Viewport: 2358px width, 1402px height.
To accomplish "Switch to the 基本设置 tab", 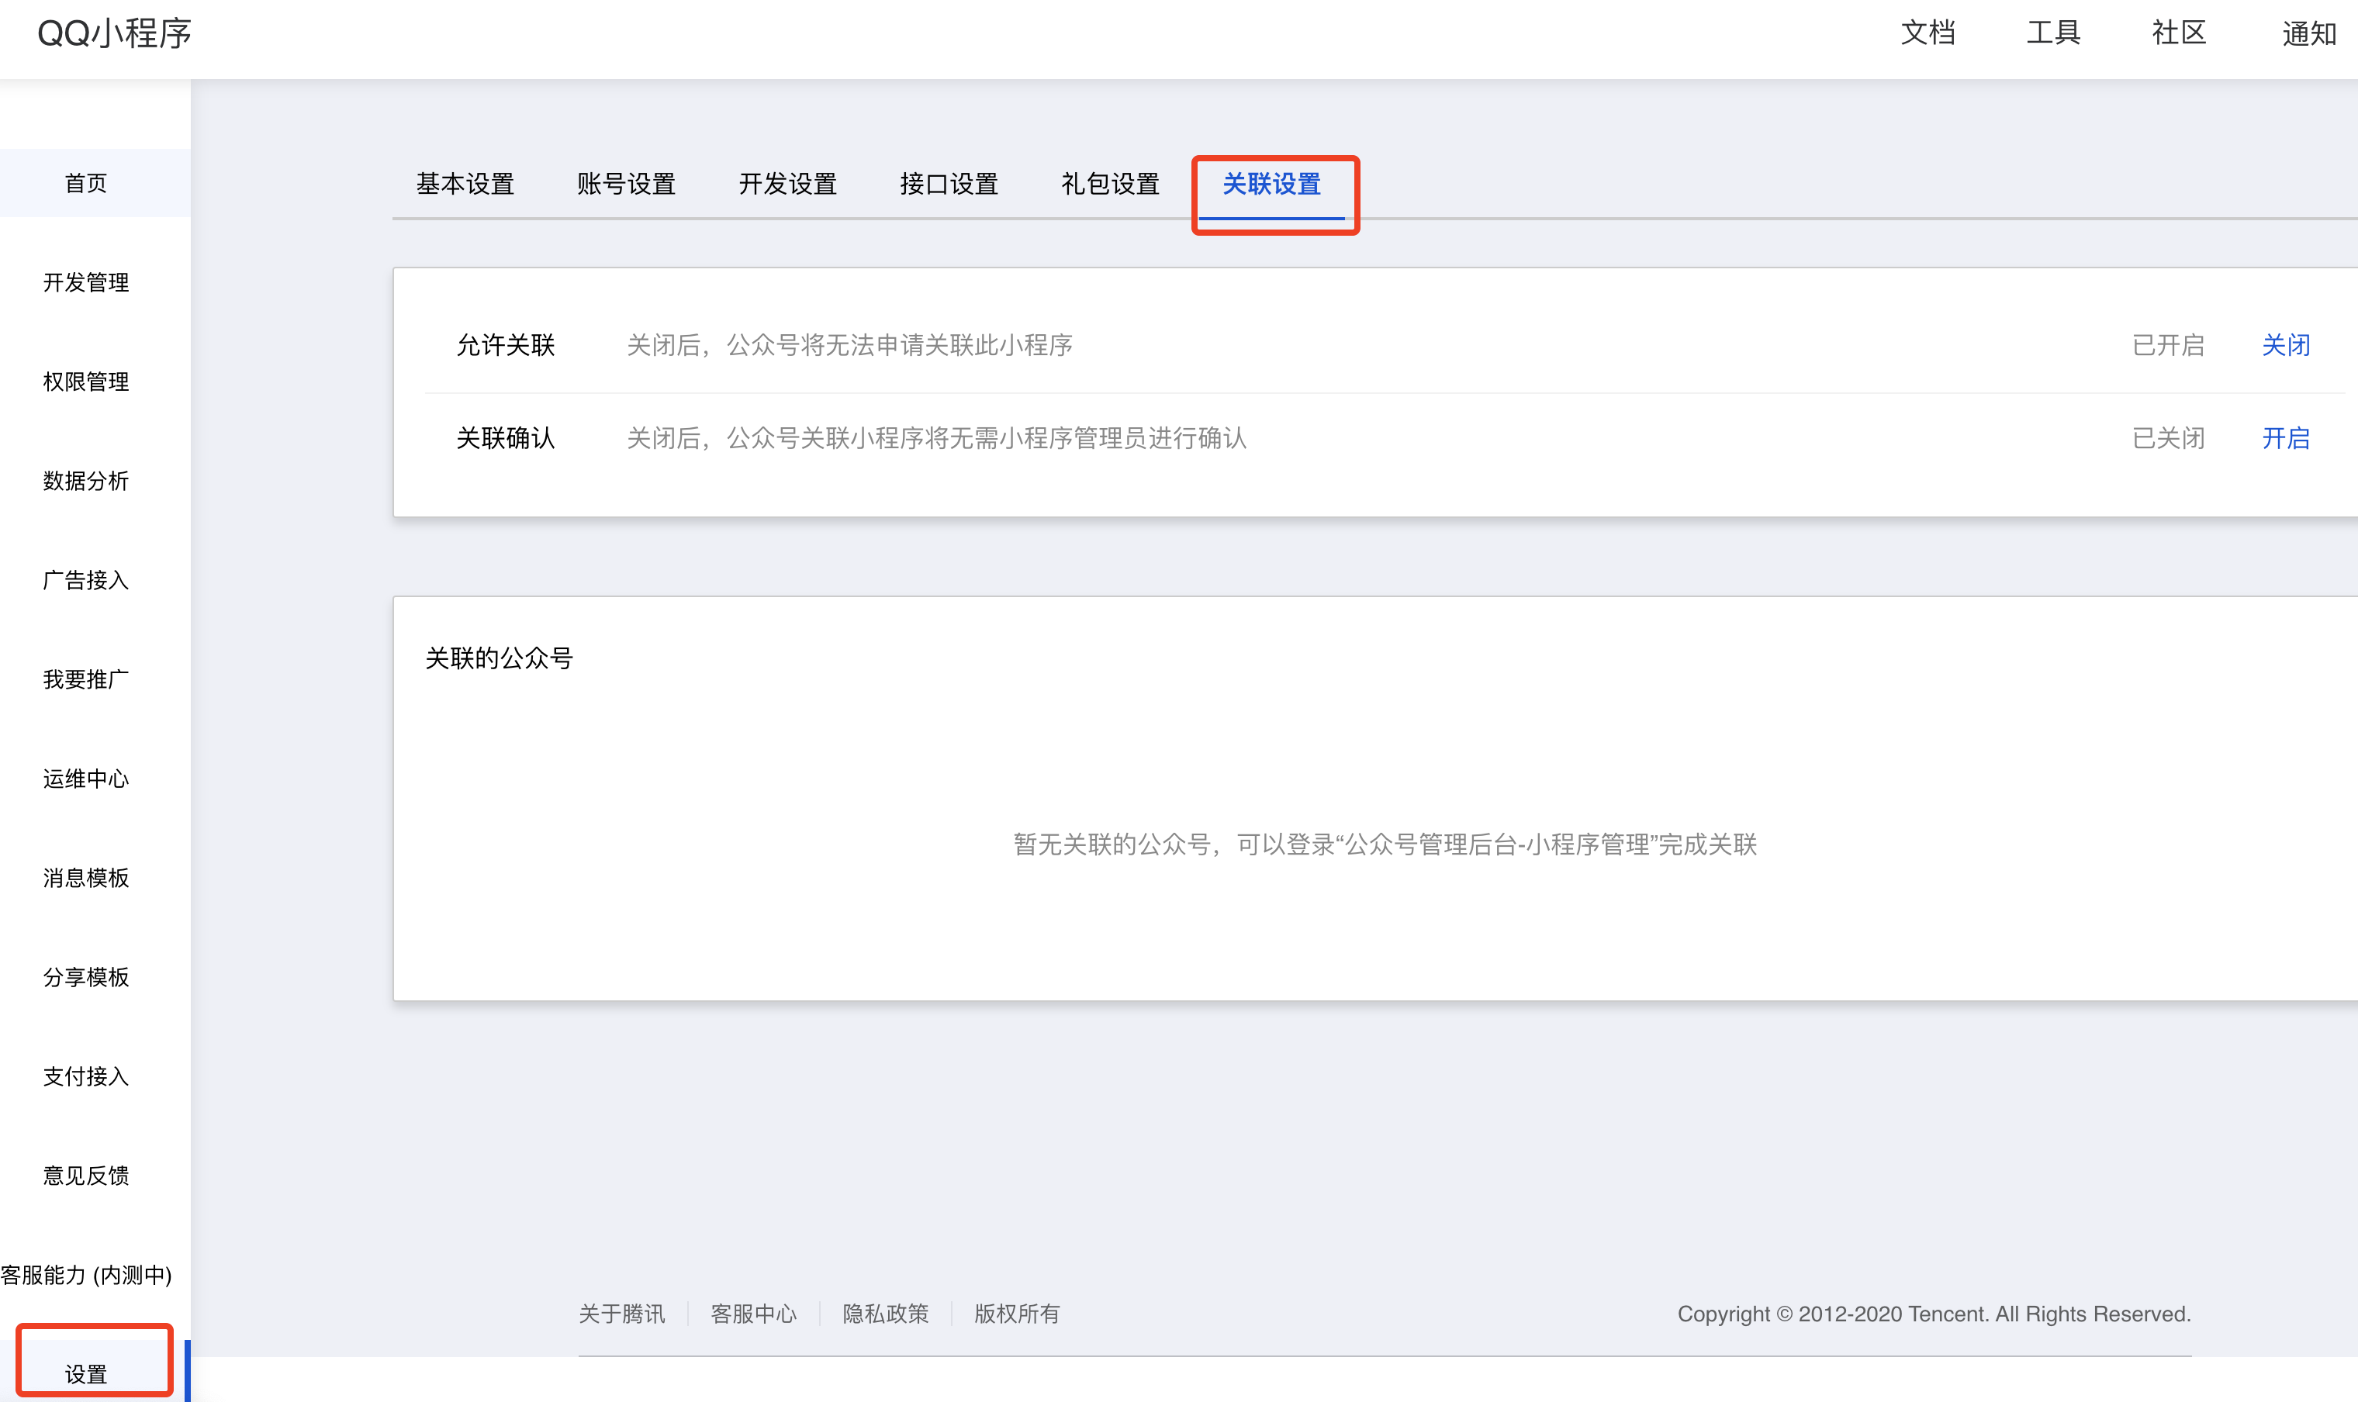I will point(465,185).
